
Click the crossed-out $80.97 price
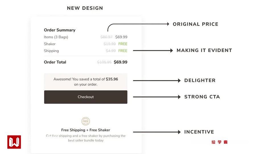click(x=106, y=37)
